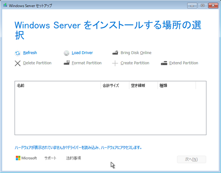Image resolution: width=221 pixels, height=173 pixels.
Task: Close the Windows Server setup window
Action: point(213,6)
